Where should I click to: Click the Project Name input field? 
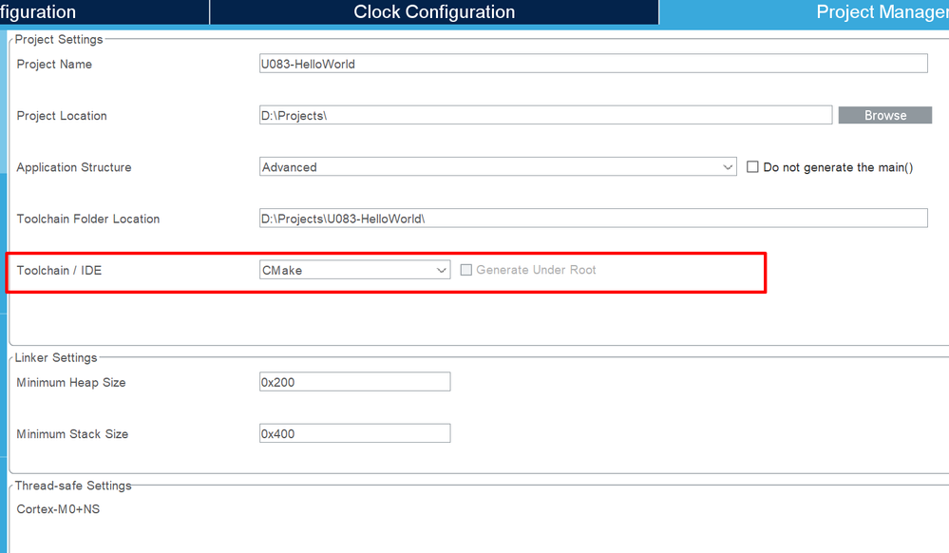coord(593,64)
